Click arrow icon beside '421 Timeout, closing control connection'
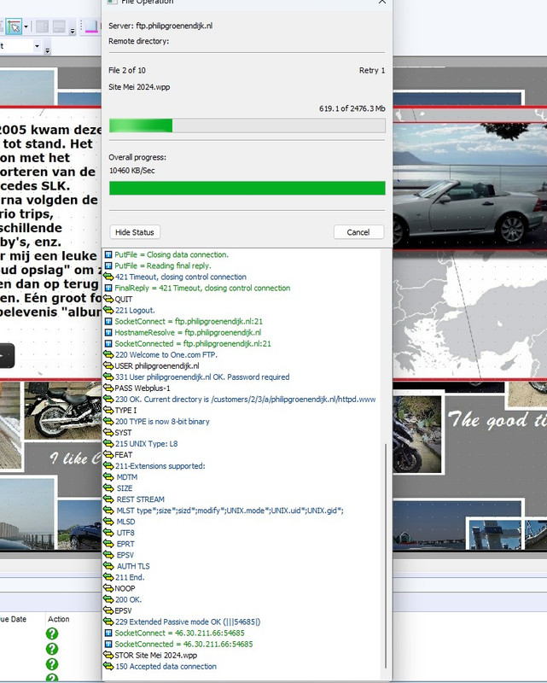The height and width of the screenshot is (683, 547). [x=108, y=277]
